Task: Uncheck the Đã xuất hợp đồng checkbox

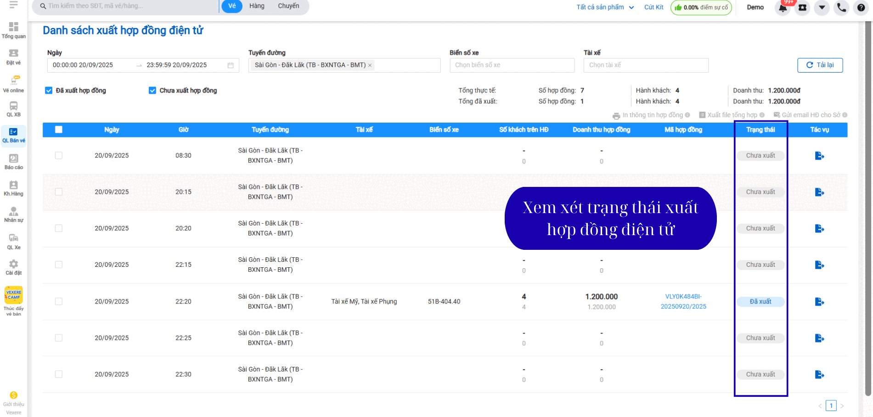Action: [x=49, y=90]
